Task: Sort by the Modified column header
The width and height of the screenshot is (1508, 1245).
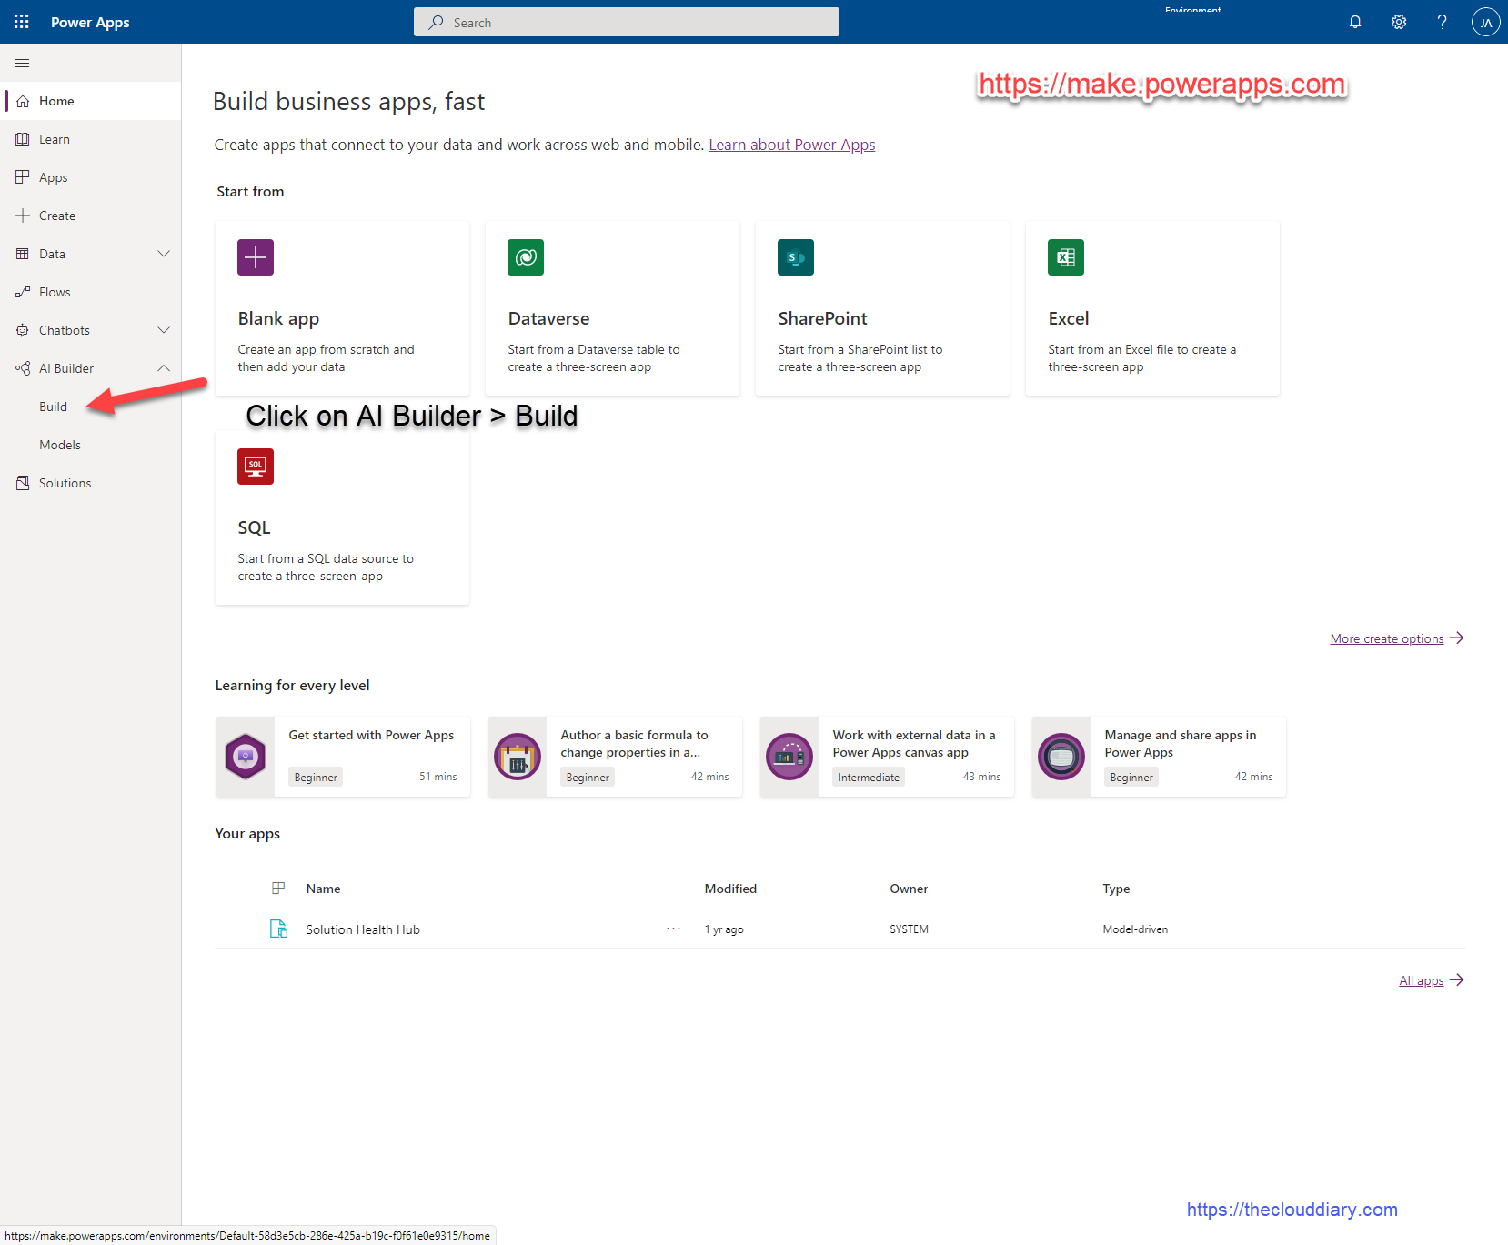Action: 730,889
